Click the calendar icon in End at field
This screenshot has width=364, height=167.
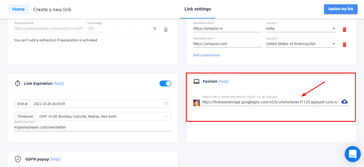pos(166,104)
